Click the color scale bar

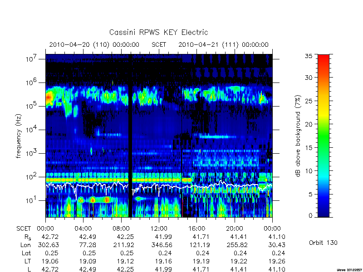tap(324, 136)
